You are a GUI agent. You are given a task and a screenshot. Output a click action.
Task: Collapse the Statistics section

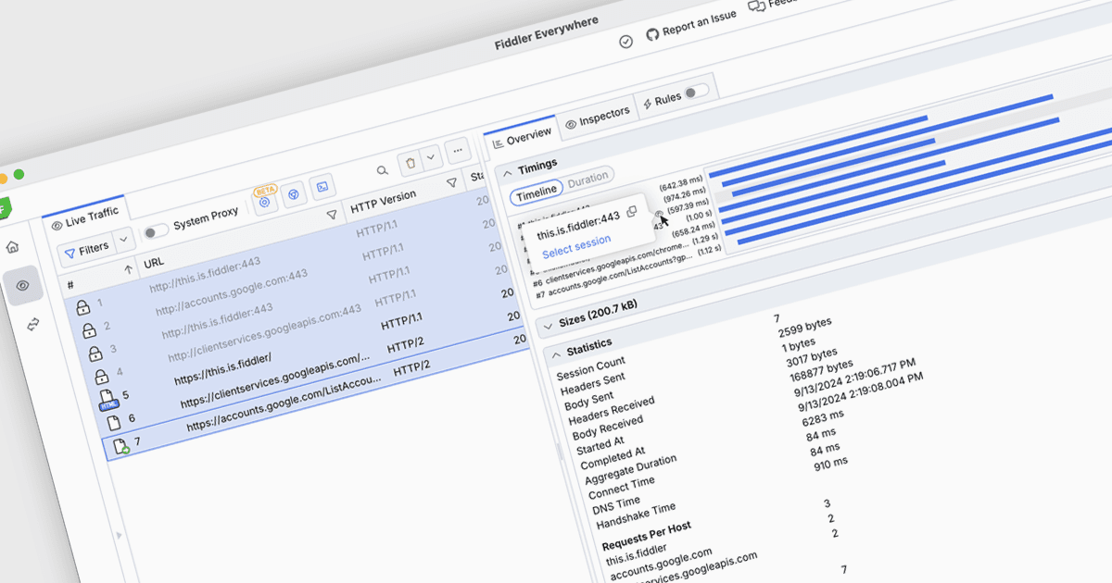coord(557,354)
